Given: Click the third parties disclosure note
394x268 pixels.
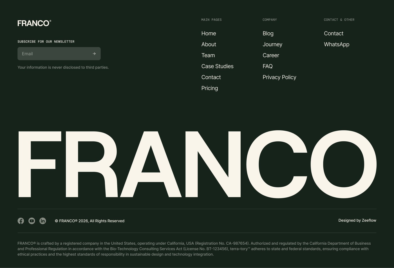Looking at the screenshot, I should 63,67.
